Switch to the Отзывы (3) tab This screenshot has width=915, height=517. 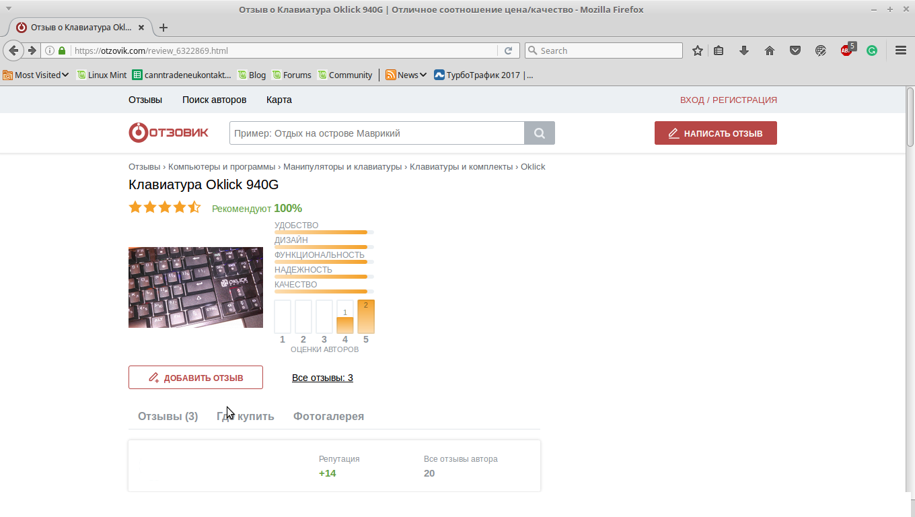click(168, 416)
